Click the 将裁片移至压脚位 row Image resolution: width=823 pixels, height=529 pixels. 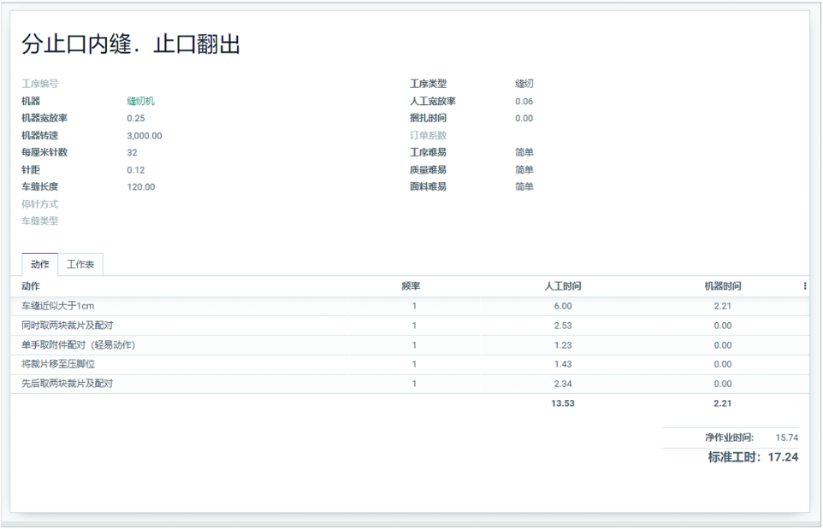pos(58,364)
